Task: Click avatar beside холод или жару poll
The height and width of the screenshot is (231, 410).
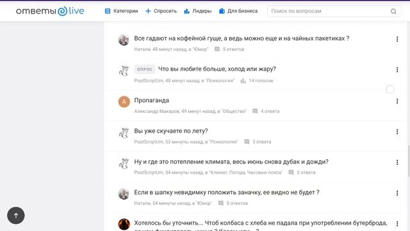Action: click(x=124, y=71)
